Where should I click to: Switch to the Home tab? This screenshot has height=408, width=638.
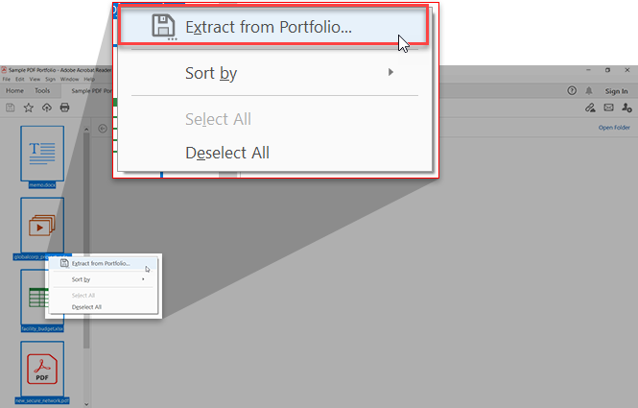(14, 91)
